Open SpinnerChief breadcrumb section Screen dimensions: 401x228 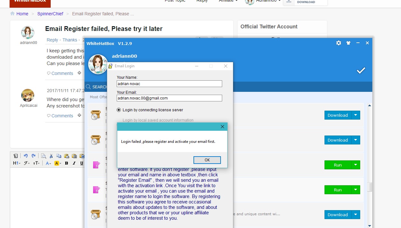point(50,14)
